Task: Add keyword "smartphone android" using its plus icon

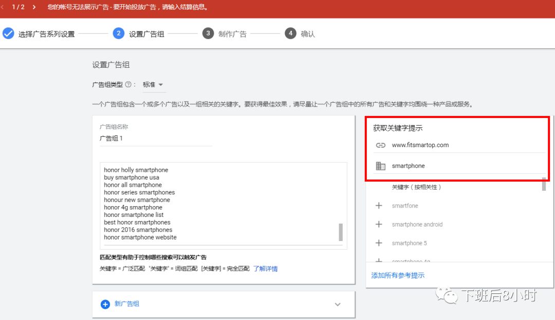Action: tap(379, 224)
